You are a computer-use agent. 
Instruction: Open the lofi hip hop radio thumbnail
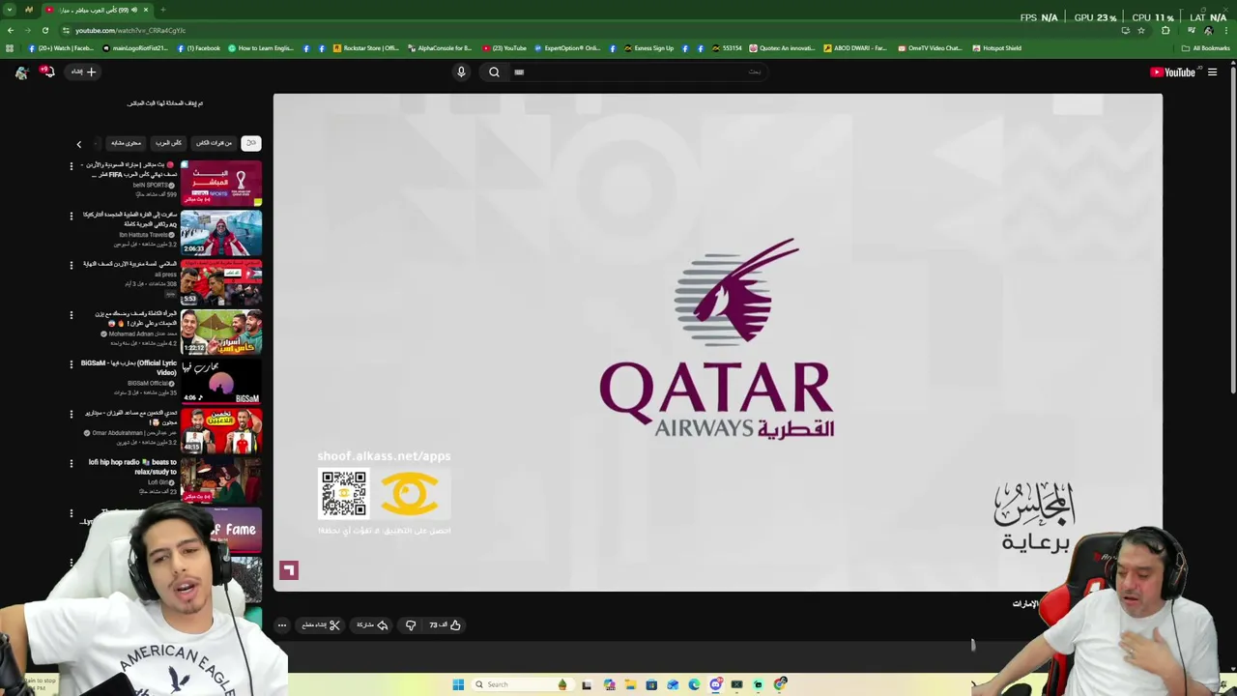(x=221, y=480)
